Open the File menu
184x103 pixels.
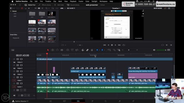(31, 1)
